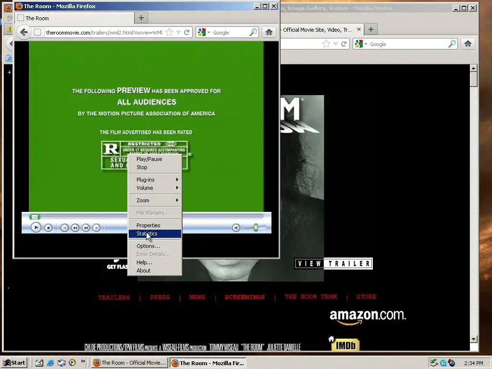Click the player volume slider handle
Image resolution: width=492 pixels, height=369 pixels.
256,227
